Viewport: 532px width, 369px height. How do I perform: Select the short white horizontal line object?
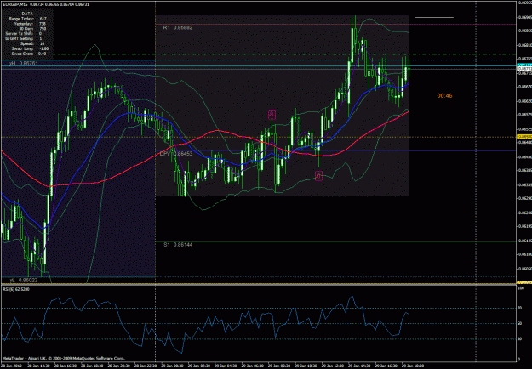tap(434, 17)
